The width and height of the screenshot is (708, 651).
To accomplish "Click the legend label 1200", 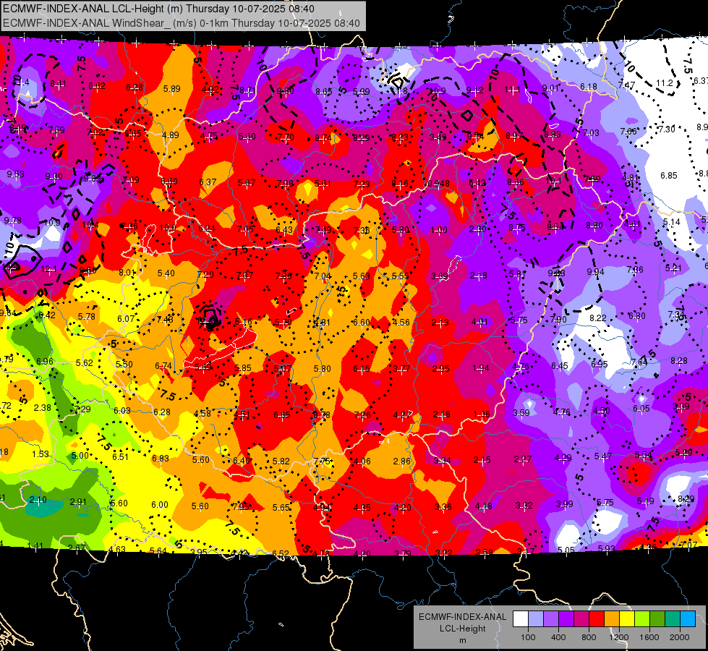I will (x=618, y=637).
